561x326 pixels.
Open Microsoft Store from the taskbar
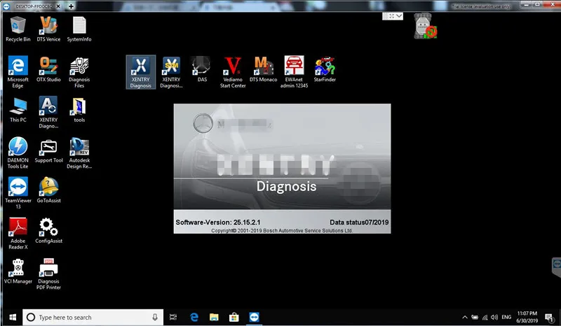[x=234, y=317]
